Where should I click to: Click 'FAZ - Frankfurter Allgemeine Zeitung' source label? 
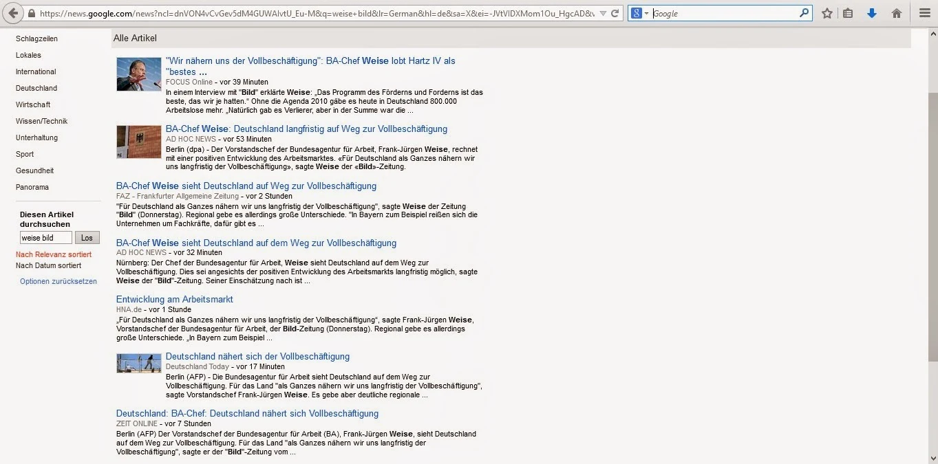tap(178, 196)
